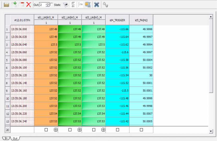Screen dimensions: 217x141
Task: Click frequency value 50.0004
Action: coord(141,60)
